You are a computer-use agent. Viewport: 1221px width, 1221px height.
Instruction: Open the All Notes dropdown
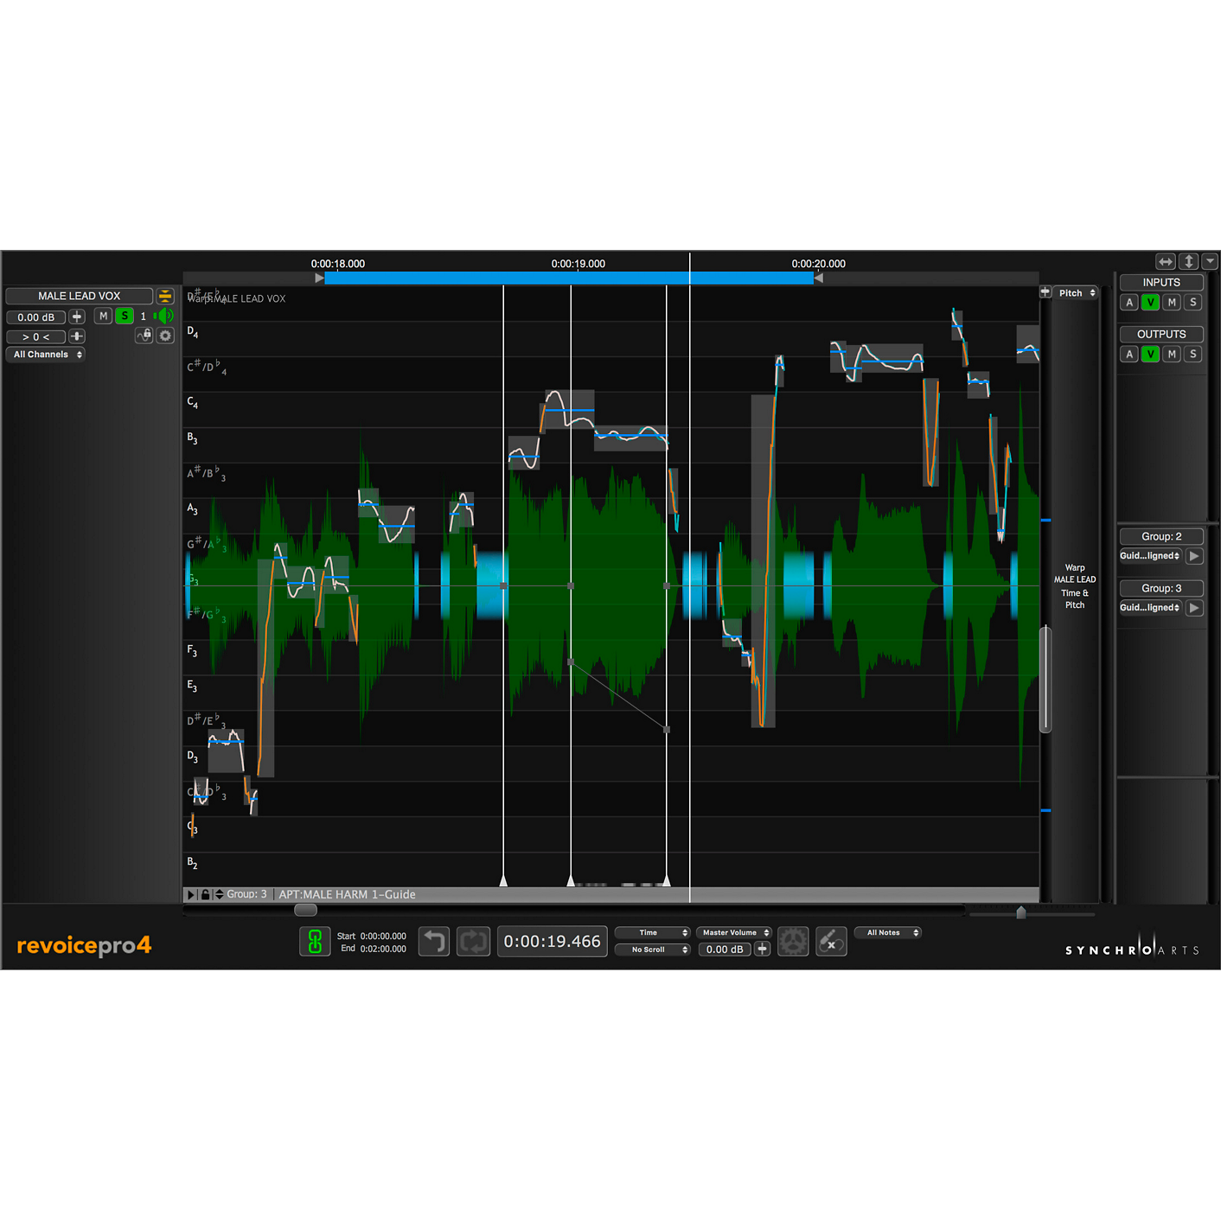point(888,932)
